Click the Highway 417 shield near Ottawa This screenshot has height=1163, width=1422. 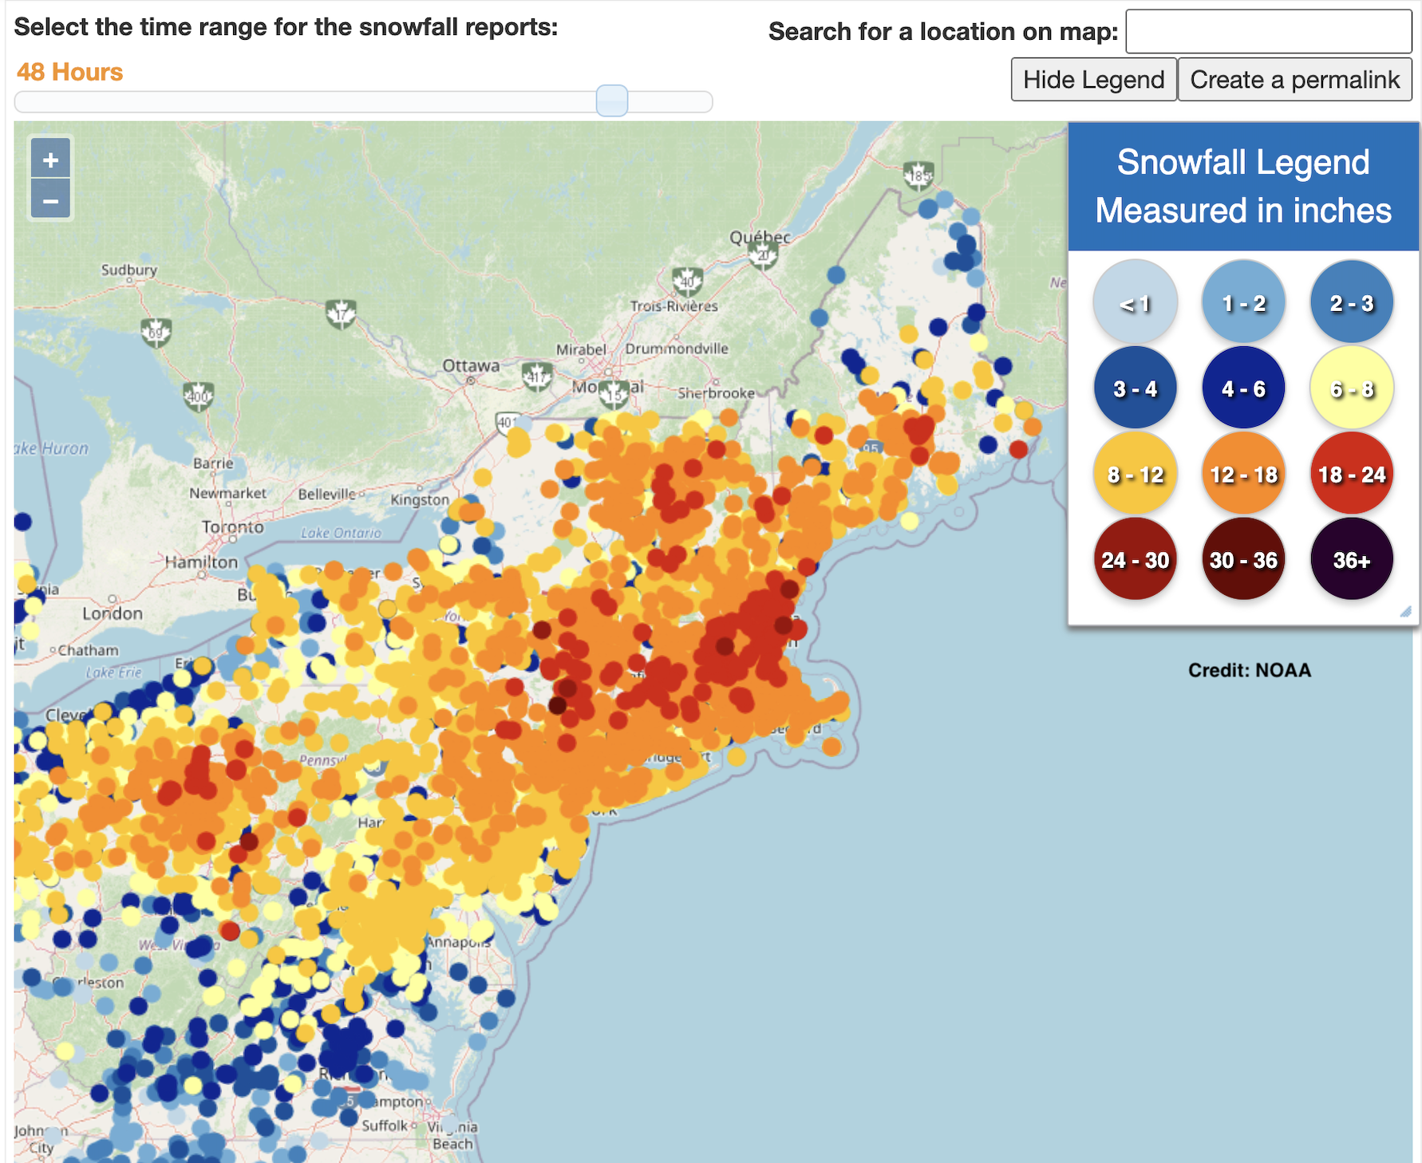pyautogui.click(x=535, y=375)
